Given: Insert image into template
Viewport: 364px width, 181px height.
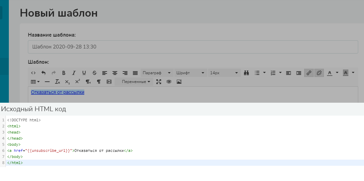Looking at the screenshot, I should (179, 82).
